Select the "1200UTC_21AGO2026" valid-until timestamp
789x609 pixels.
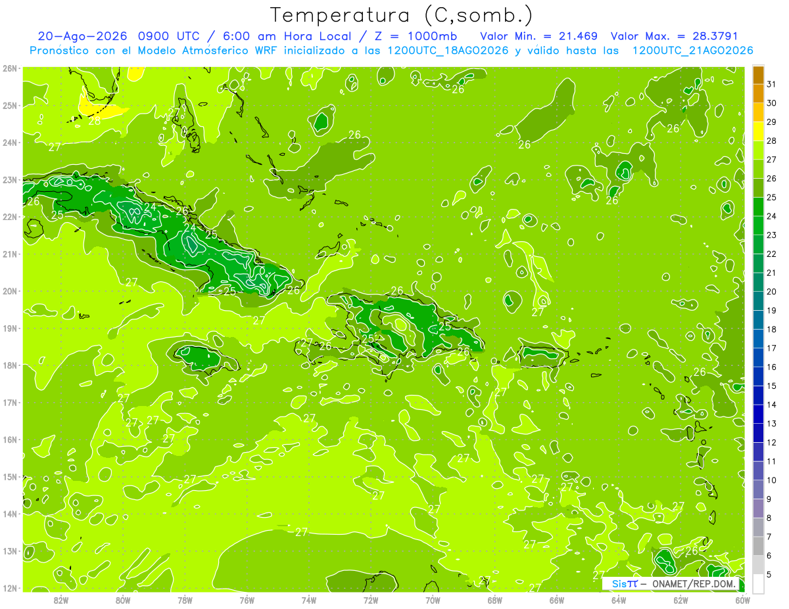pos(692,51)
